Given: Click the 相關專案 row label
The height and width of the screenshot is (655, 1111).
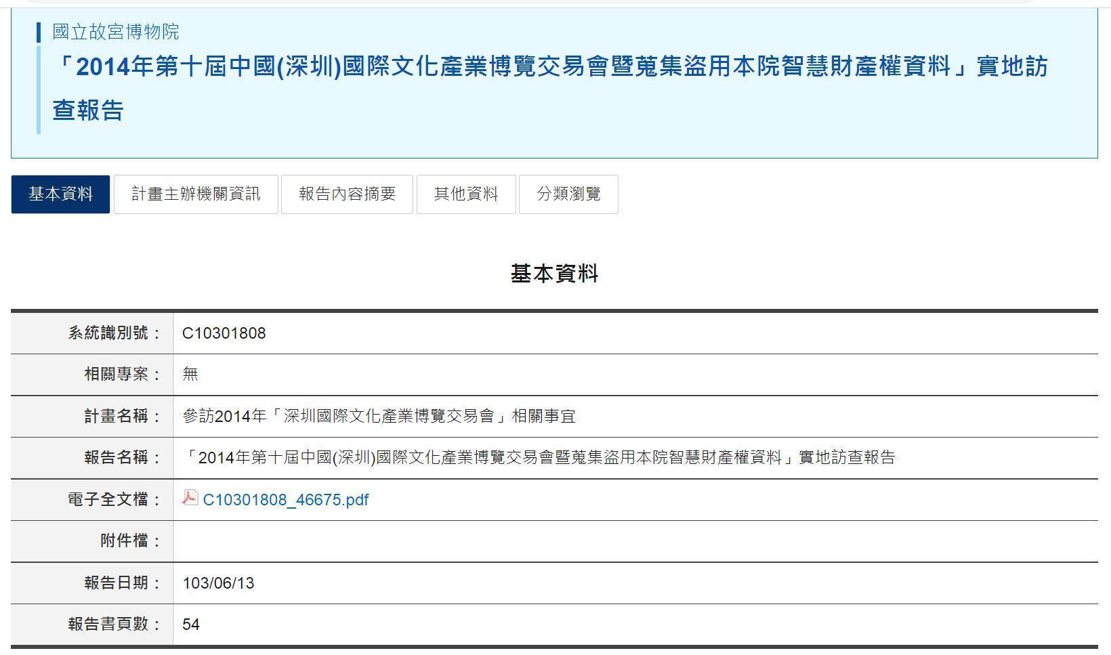Looking at the screenshot, I should [123, 375].
